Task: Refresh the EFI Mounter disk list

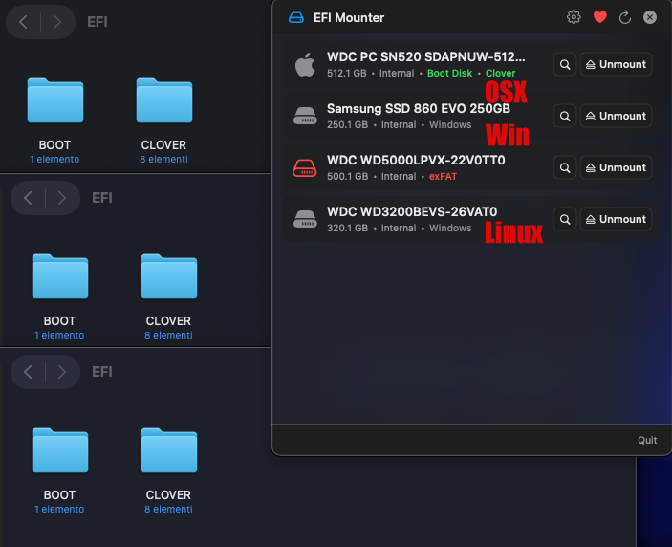Action: (x=625, y=17)
